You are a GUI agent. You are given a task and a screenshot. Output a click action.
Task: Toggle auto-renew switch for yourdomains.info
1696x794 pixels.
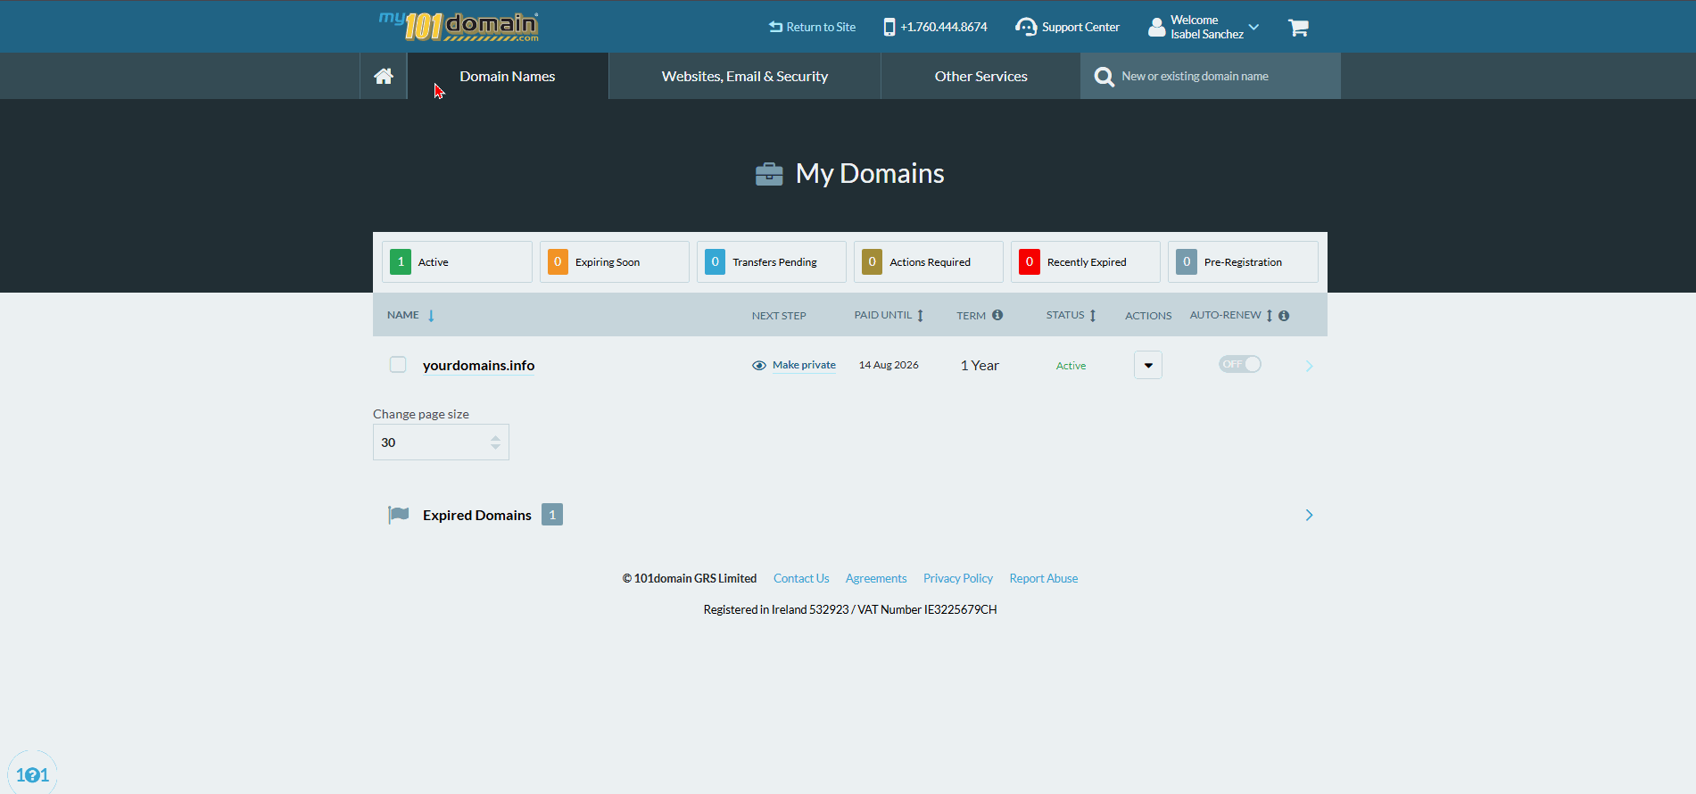(1239, 364)
